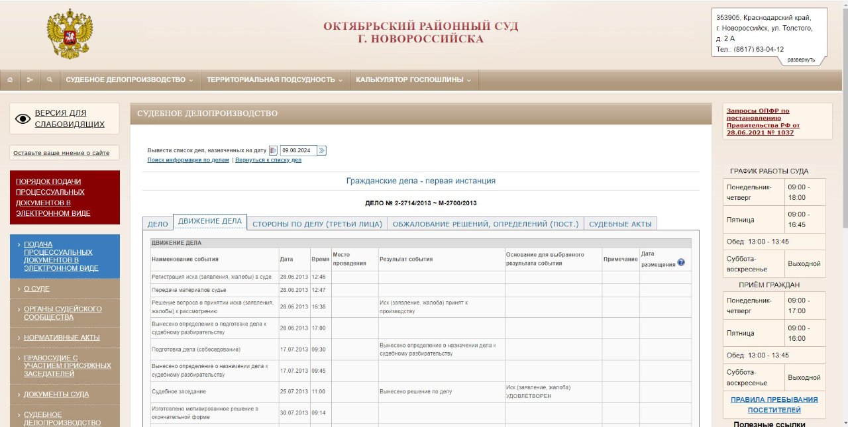
Task: Follow the Вернуться к списку дел link
Action: tap(268, 160)
